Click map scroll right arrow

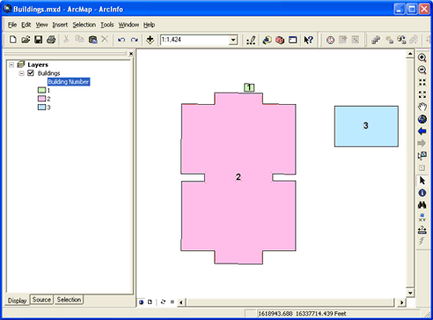[x=401, y=302]
